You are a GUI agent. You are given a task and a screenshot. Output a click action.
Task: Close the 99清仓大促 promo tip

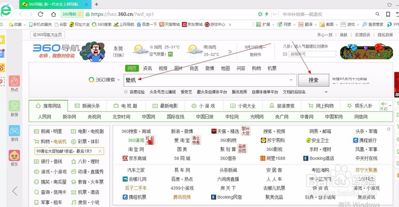point(100,151)
